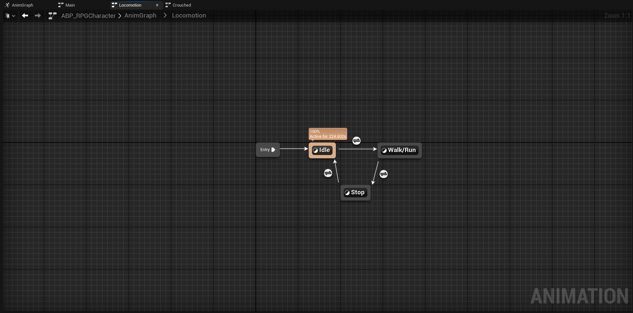Select the transition rule between Idle and Walk/Run
The width and height of the screenshot is (633, 313).
tap(356, 140)
